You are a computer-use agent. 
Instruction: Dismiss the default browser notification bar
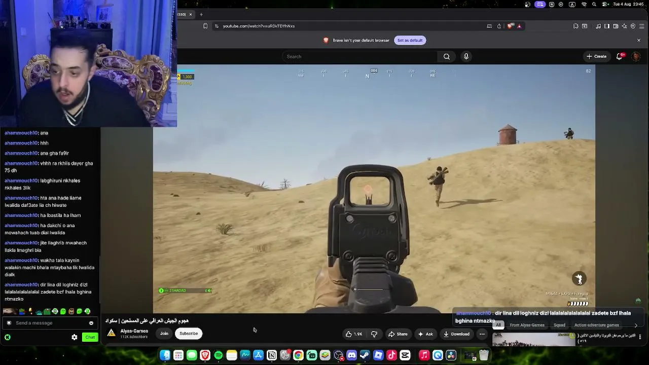639,41
